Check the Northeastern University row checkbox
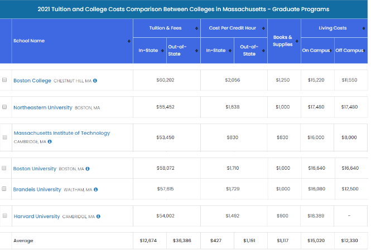The height and width of the screenshot is (251, 371). pyautogui.click(x=4, y=107)
